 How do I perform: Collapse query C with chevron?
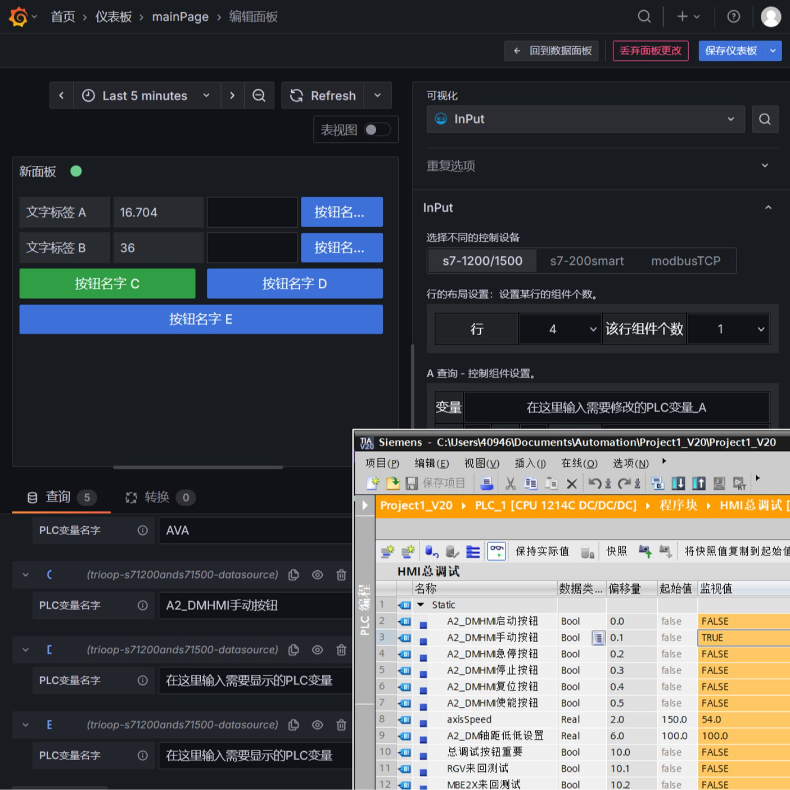tap(25, 575)
